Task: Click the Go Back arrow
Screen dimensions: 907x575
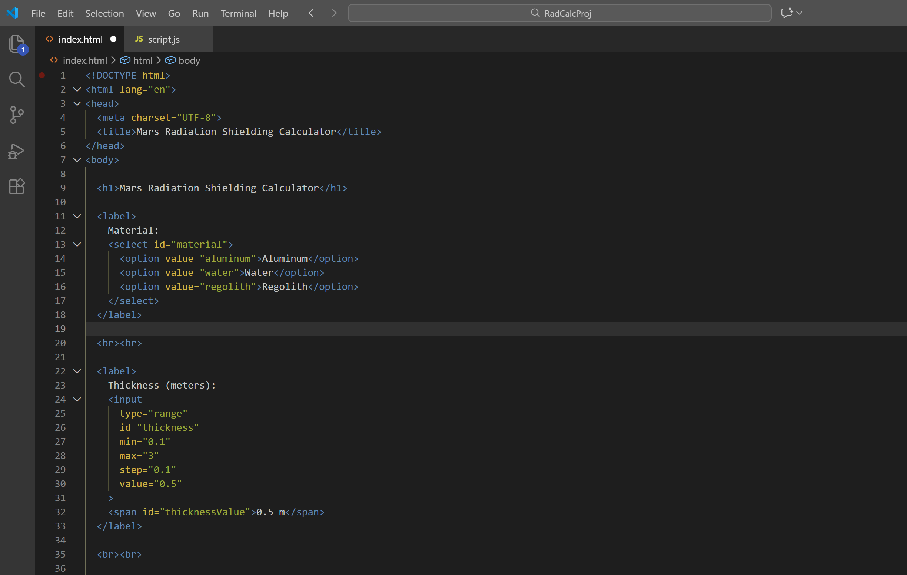Action: point(313,13)
